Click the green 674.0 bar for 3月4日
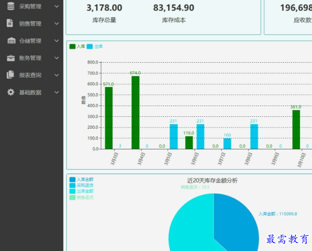 [x=135, y=113]
